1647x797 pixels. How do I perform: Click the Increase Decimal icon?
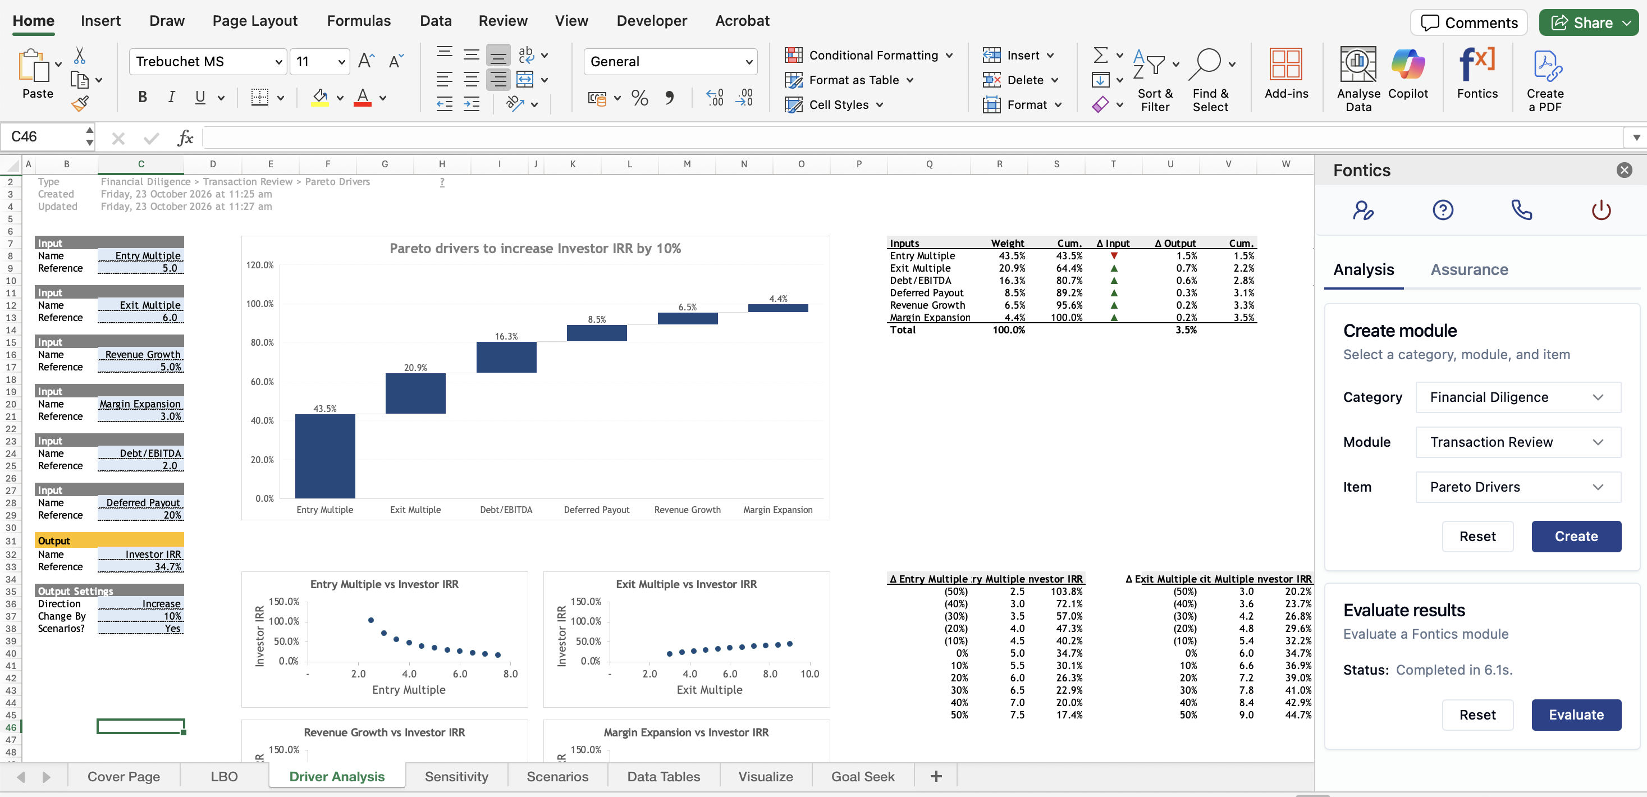[715, 98]
